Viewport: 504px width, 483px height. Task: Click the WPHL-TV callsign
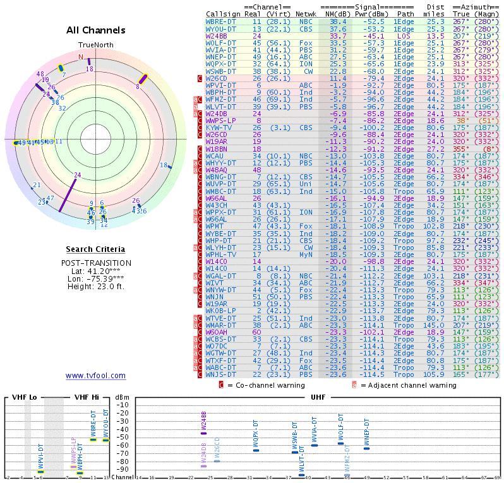(221, 255)
